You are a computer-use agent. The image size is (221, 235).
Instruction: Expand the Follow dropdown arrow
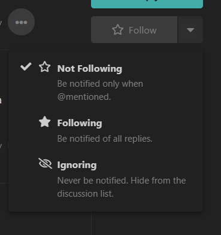(190, 30)
